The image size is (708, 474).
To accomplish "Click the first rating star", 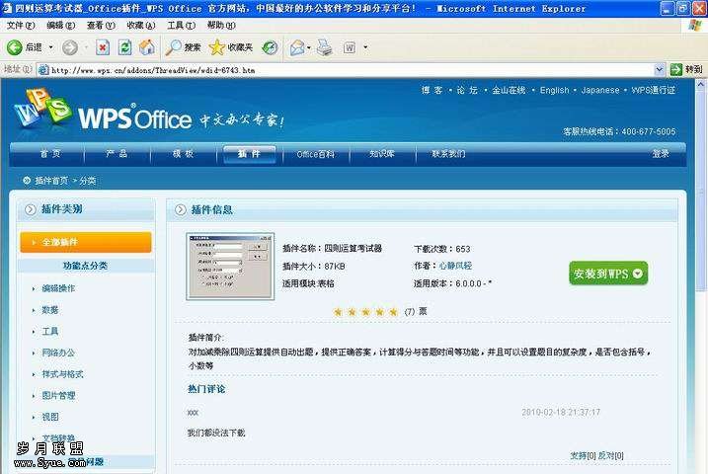I will click(x=338, y=311).
